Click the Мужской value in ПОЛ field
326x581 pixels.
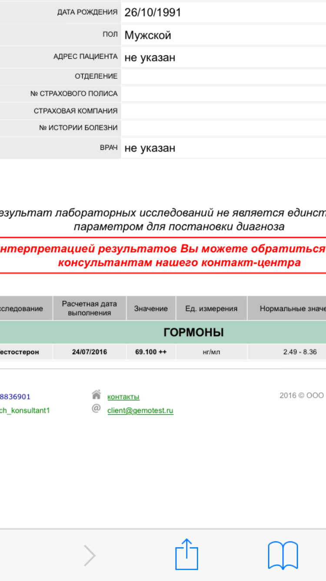pyautogui.click(x=223, y=35)
